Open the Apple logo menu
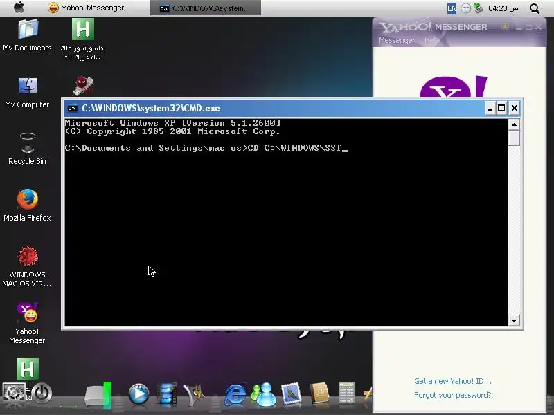 (x=19, y=8)
